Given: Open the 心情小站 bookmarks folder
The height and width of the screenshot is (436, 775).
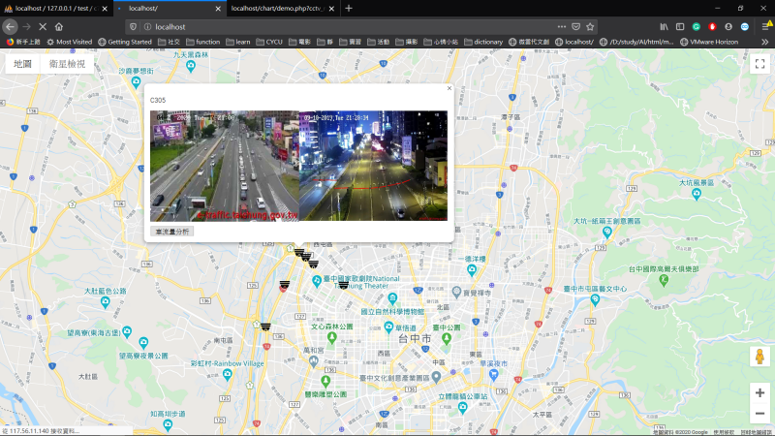Looking at the screenshot, I should click(441, 42).
